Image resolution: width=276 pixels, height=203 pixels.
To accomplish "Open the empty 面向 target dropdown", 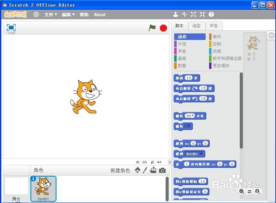I will [188, 126].
